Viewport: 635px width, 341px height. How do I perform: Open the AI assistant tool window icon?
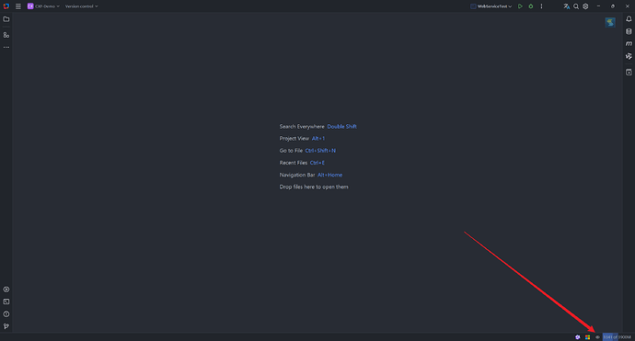pos(629,56)
